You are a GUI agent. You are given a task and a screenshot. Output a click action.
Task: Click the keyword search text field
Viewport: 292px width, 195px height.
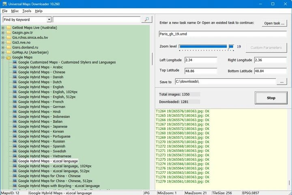pos(97,19)
